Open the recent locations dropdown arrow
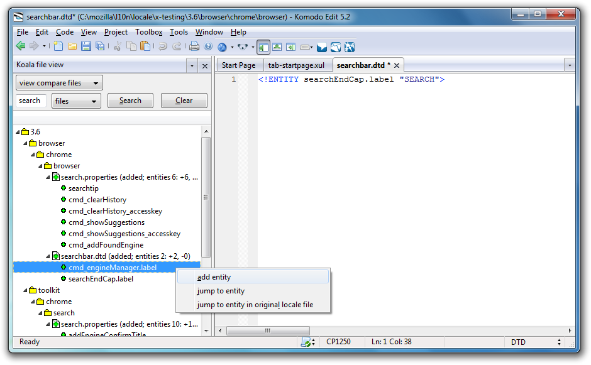The height and width of the screenshot is (365, 591). pyautogui.click(x=44, y=46)
